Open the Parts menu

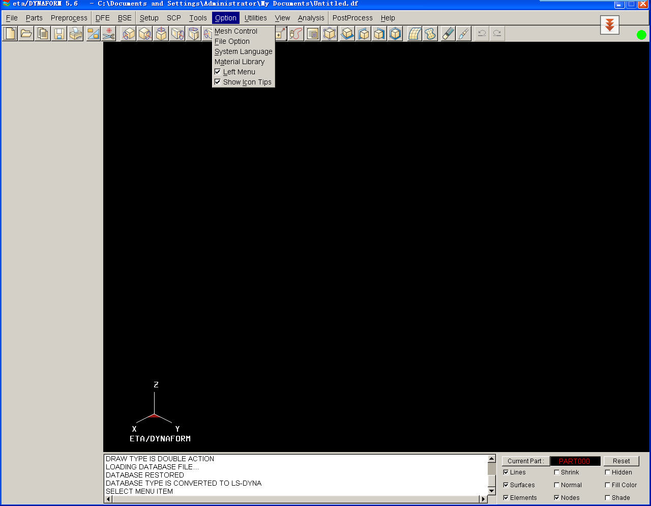coord(34,18)
